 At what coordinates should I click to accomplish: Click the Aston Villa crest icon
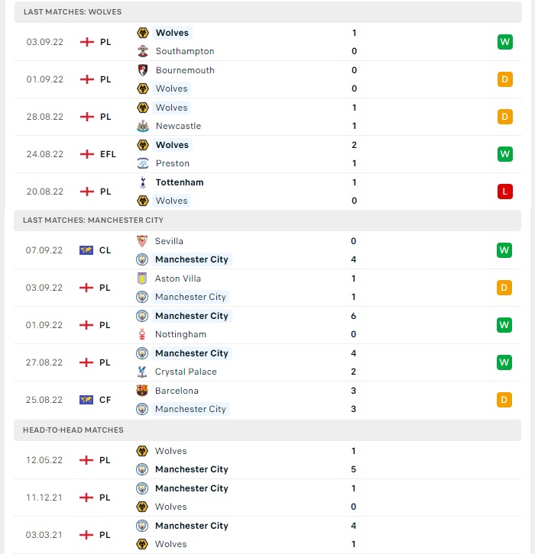point(142,279)
